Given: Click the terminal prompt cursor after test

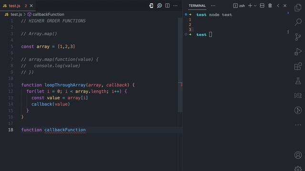Looking at the screenshot, I should point(211,35).
